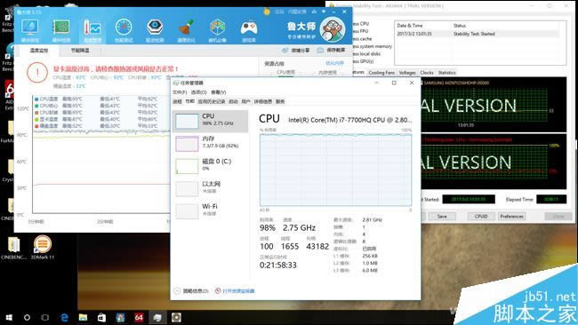Open the green circuit board hardware check icon
Viewport: 578px width, 325px height.
click(x=60, y=28)
